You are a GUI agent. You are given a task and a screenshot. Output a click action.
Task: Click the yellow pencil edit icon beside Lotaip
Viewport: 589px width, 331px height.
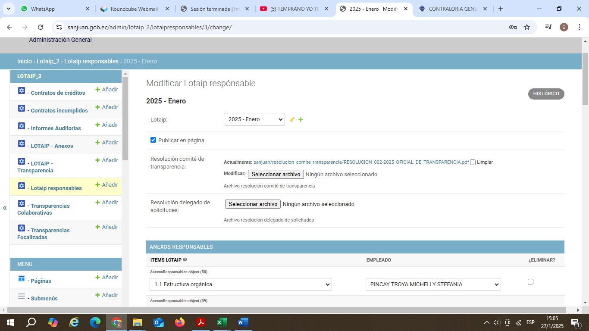click(x=292, y=120)
